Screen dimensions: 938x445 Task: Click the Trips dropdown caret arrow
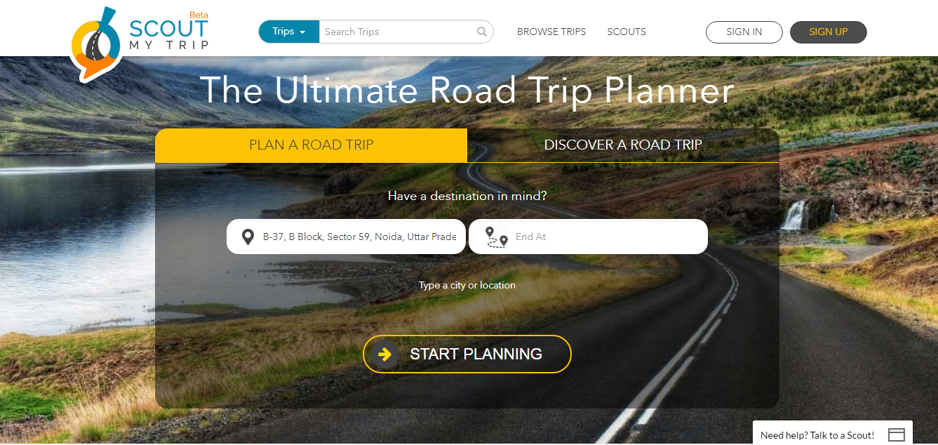tap(302, 32)
